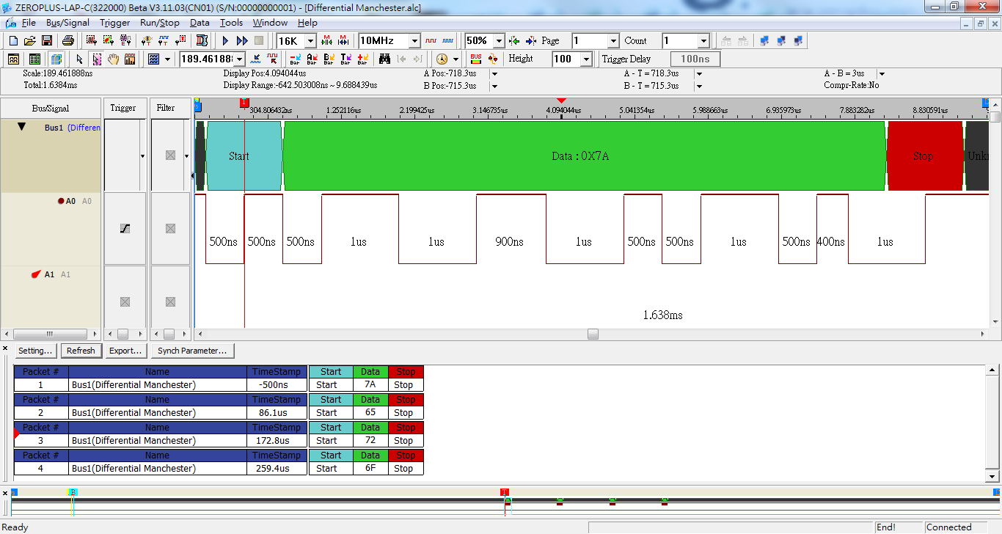Click the Synch Parameter... button

point(192,351)
